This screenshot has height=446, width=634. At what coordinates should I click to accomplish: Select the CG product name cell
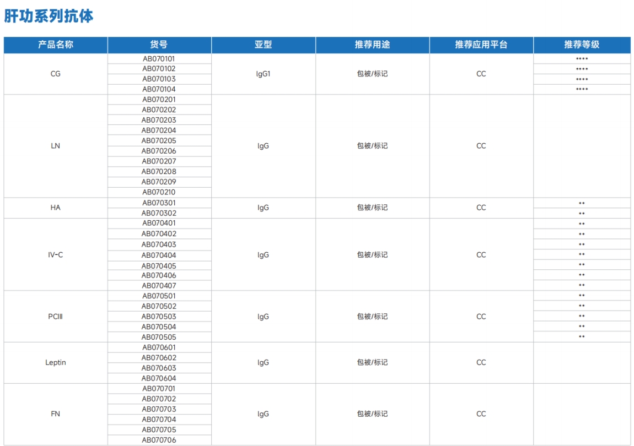[x=55, y=74]
